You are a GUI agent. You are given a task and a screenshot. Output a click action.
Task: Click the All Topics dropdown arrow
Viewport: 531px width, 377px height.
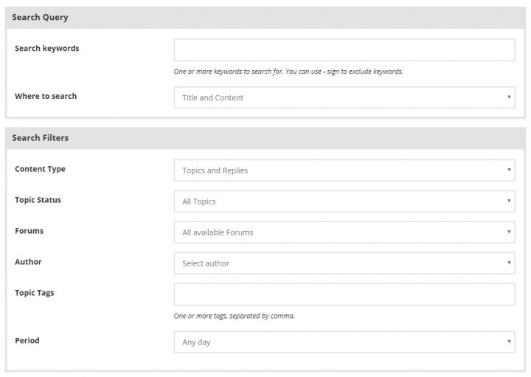[509, 201]
